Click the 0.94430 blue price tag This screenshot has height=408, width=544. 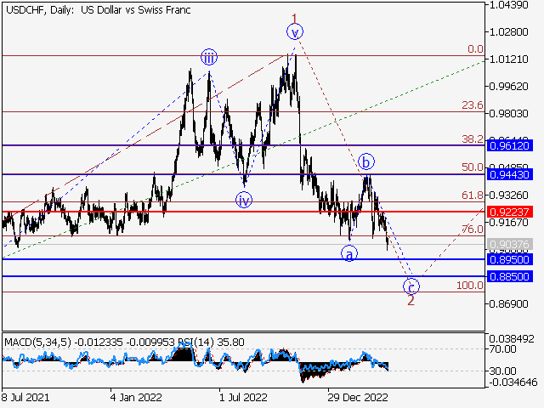pyautogui.click(x=510, y=174)
